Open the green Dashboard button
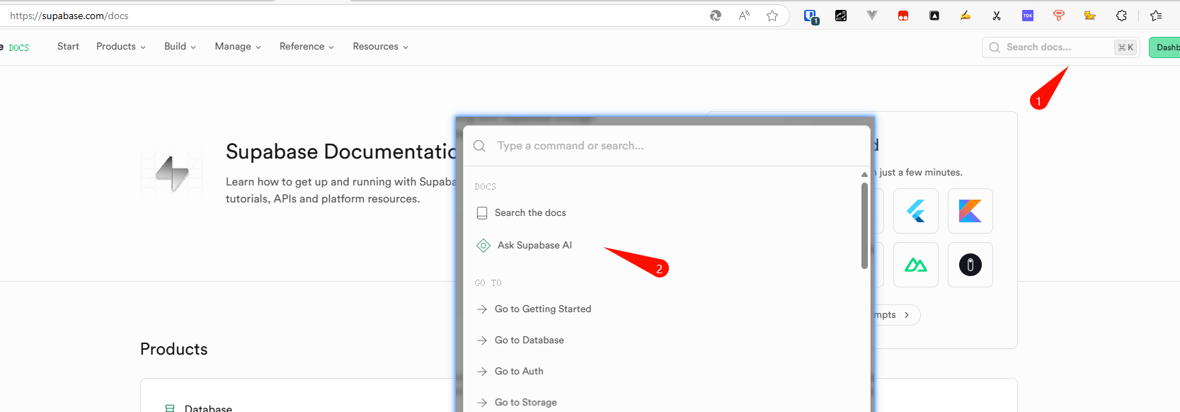This screenshot has width=1180, height=412. tap(1164, 47)
